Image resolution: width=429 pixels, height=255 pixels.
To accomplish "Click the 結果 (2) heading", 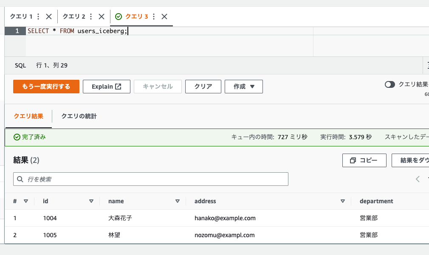I will [26, 160].
